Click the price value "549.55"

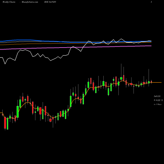click(x=157, y=96)
